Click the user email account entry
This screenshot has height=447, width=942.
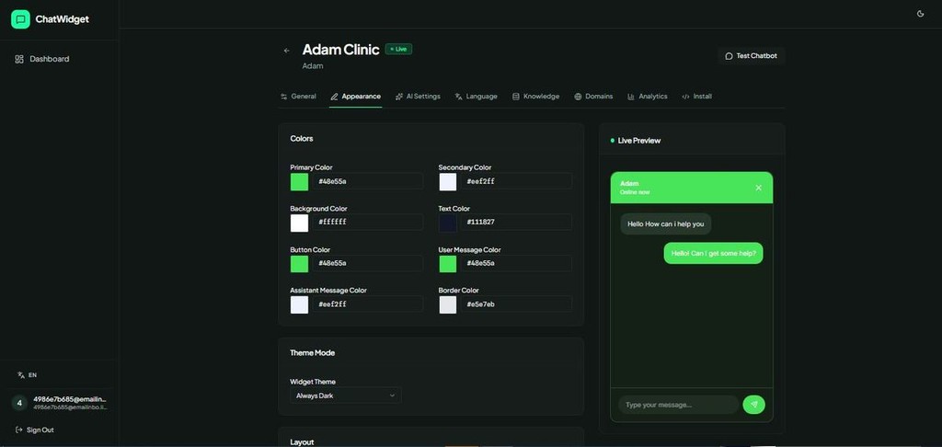tap(60, 403)
